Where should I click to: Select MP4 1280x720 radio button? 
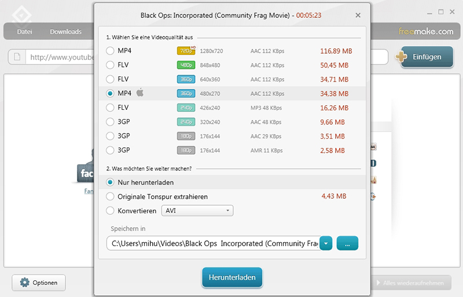(x=110, y=51)
